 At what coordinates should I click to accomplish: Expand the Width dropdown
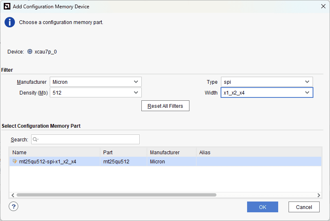266,92
